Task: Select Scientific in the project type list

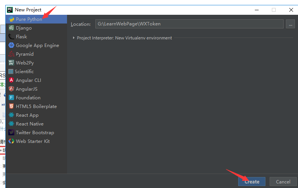Action: (24, 72)
